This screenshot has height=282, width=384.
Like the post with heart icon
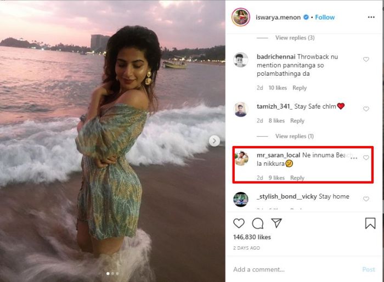pyautogui.click(x=239, y=223)
